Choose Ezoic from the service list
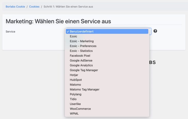This screenshot has width=188, height=119. (x=107, y=36)
